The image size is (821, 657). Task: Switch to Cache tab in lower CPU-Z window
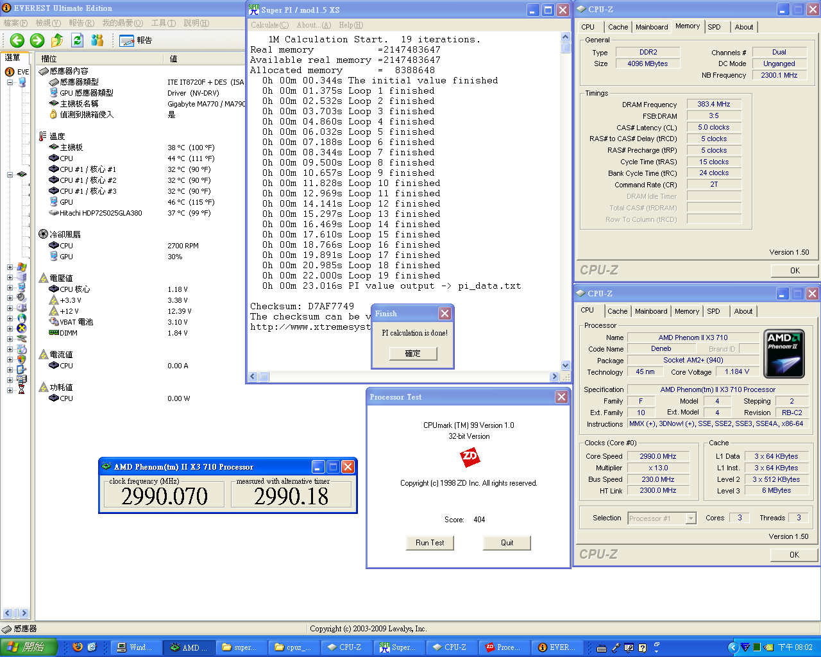(x=617, y=311)
